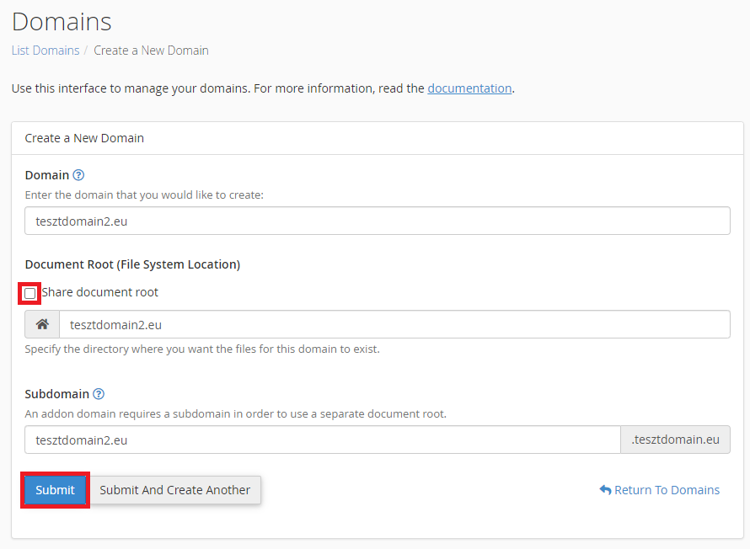Open the documentation link

tap(469, 88)
